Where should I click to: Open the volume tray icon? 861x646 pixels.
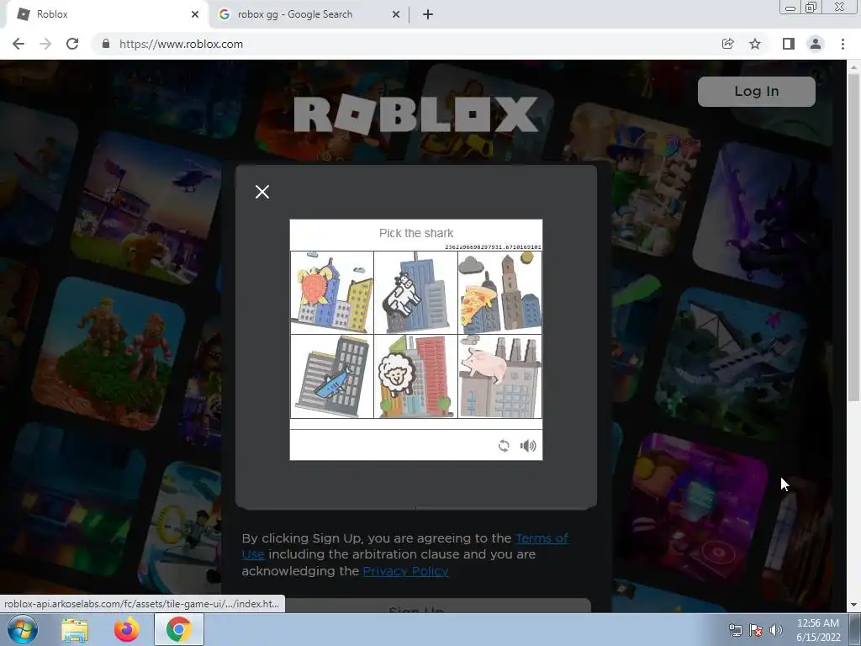click(x=776, y=631)
